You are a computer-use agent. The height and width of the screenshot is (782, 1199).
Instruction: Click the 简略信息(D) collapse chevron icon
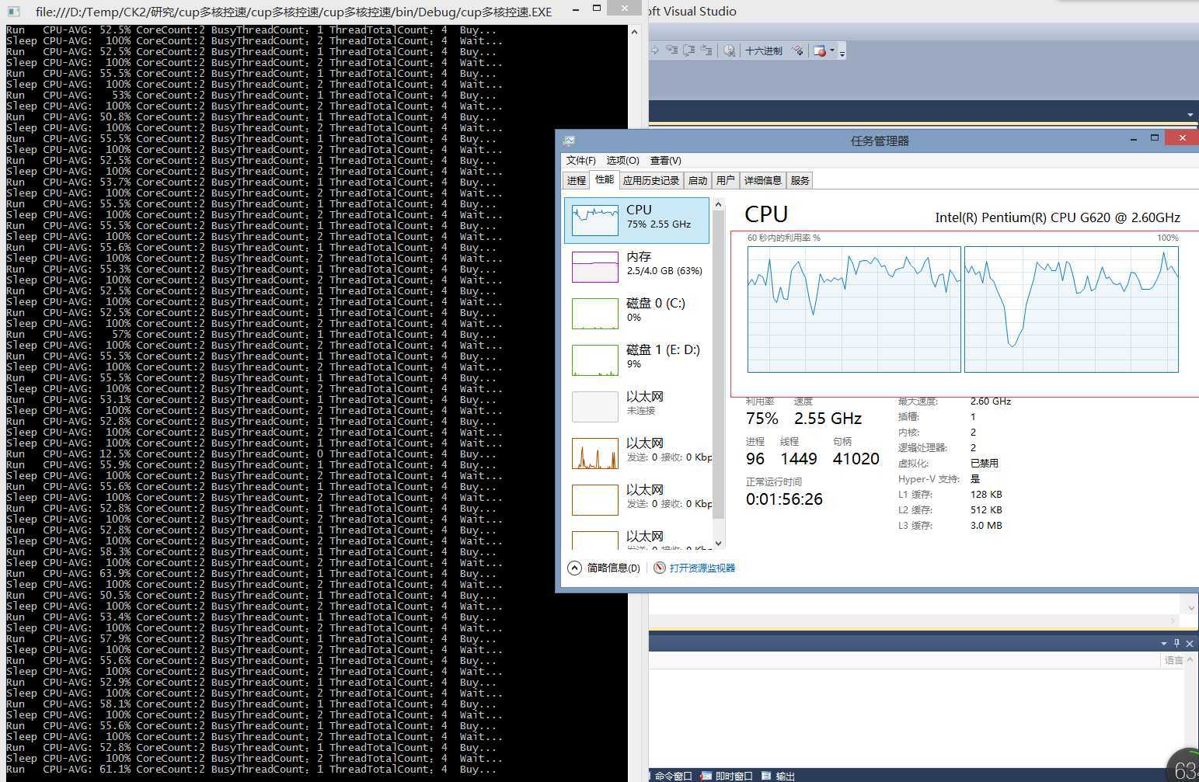click(x=574, y=568)
